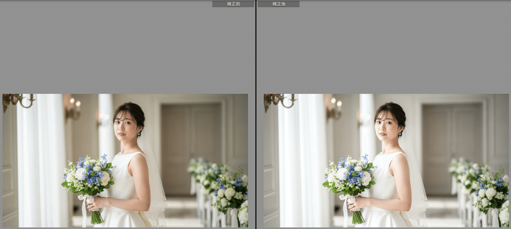Click the 補正前 label above left pane
The width and height of the screenshot is (511, 229).
pyautogui.click(x=233, y=4)
